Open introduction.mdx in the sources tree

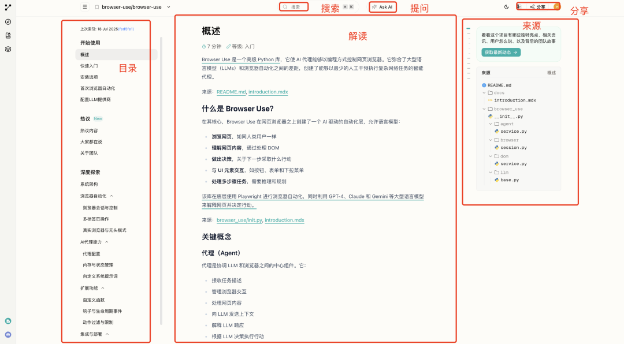point(515,100)
